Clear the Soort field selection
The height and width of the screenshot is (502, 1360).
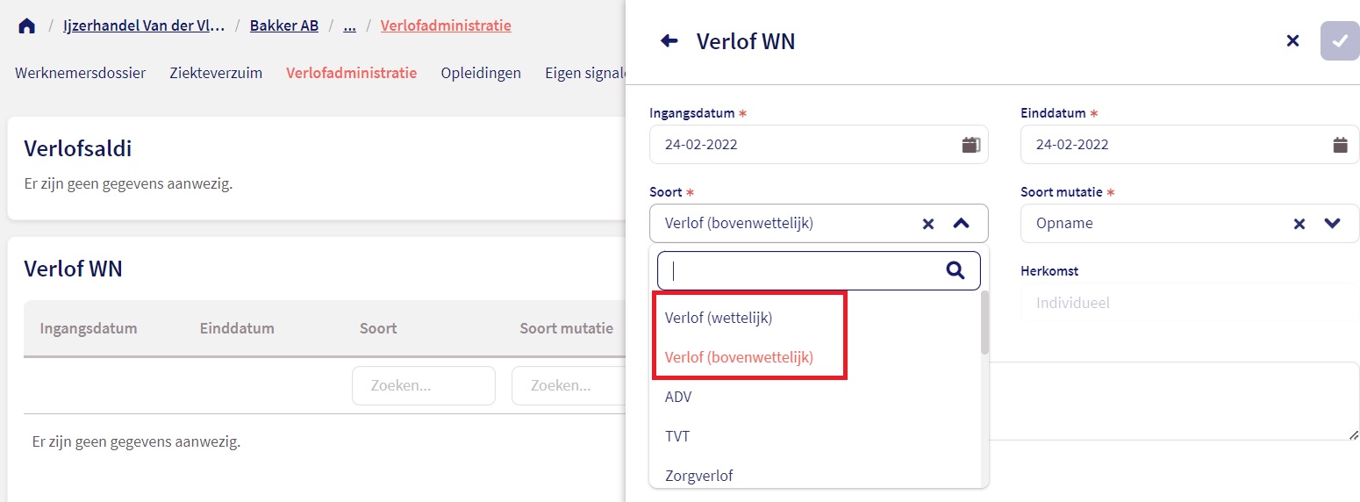pyautogui.click(x=928, y=224)
